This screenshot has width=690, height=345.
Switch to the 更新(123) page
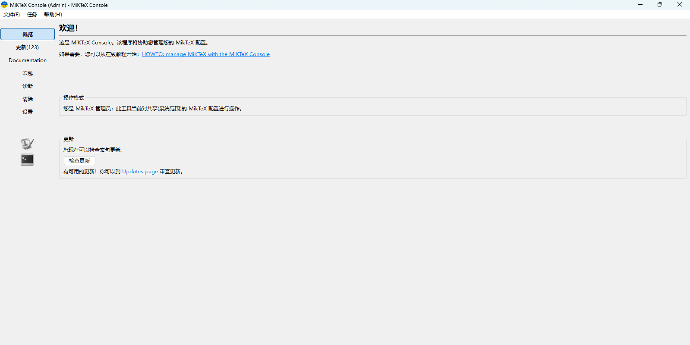[x=28, y=47]
